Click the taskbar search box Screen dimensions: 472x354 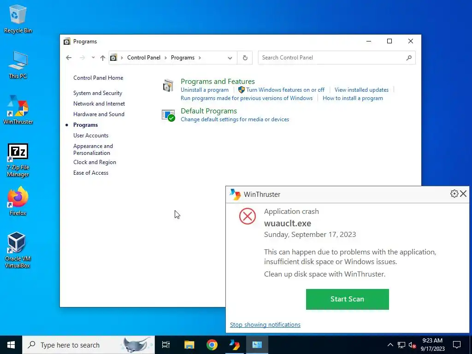pyautogui.click(x=88, y=345)
